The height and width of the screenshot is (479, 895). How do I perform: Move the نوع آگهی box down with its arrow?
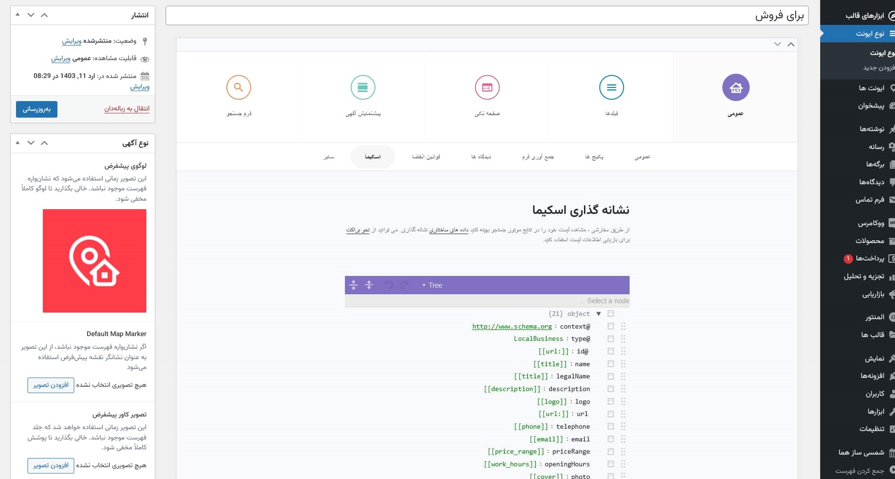click(x=31, y=143)
